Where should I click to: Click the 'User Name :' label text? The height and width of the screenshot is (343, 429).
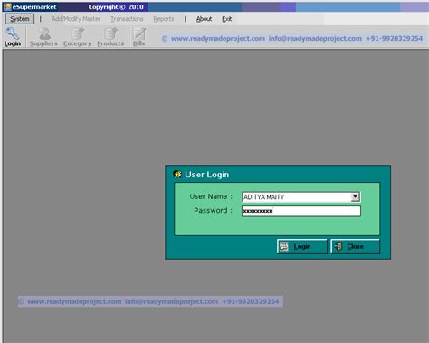click(x=211, y=196)
